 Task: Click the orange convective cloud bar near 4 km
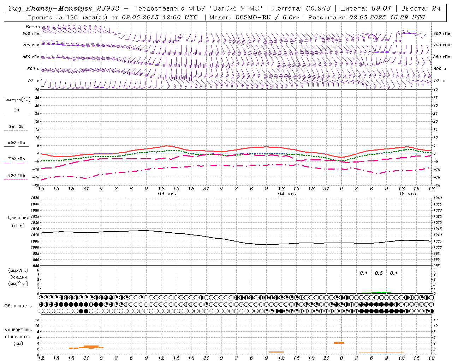point(339,343)
